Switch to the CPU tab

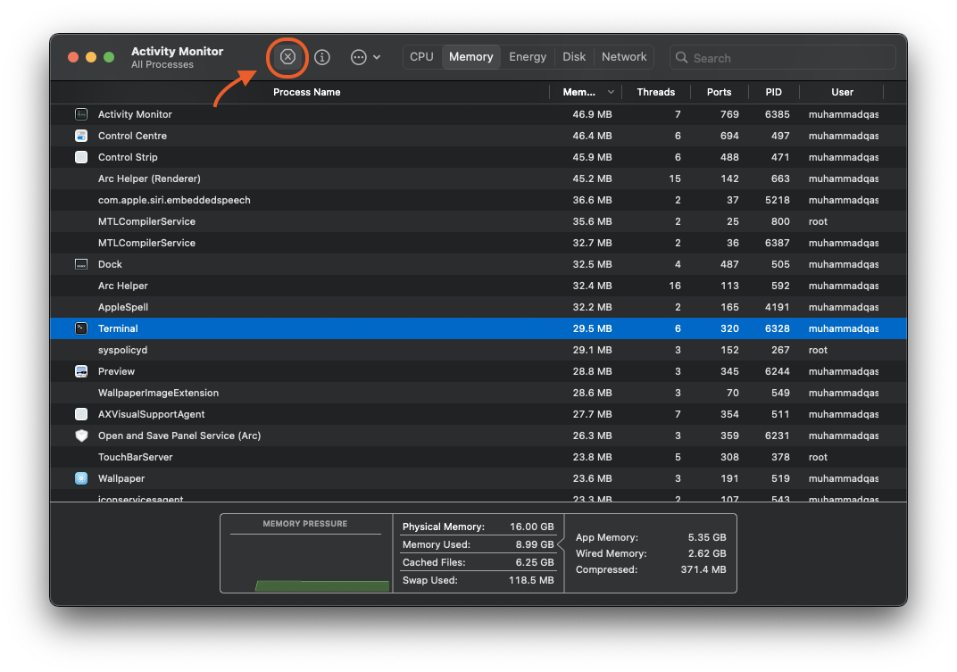pyautogui.click(x=421, y=57)
